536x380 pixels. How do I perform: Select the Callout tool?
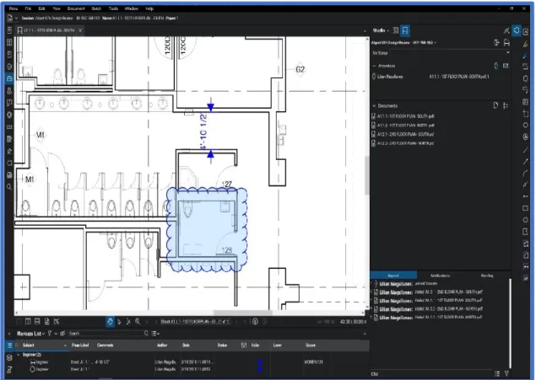pos(525,90)
